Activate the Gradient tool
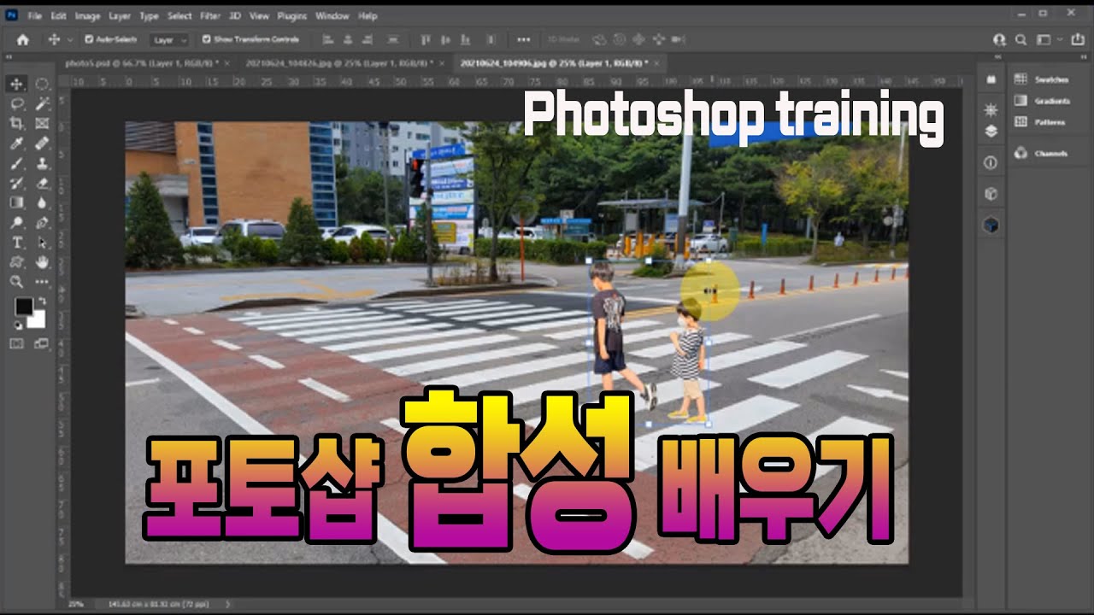The width and height of the screenshot is (1094, 615). click(16, 202)
